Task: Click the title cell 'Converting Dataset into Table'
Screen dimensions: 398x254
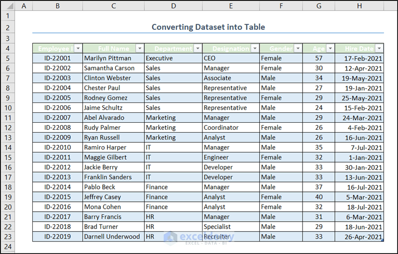Action: coord(208,27)
